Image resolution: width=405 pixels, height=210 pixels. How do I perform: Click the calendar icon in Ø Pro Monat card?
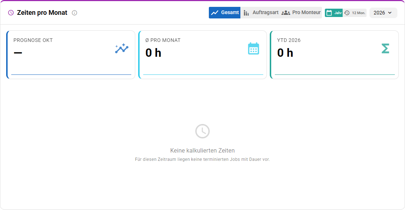pyautogui.click(x=253, y=48)
